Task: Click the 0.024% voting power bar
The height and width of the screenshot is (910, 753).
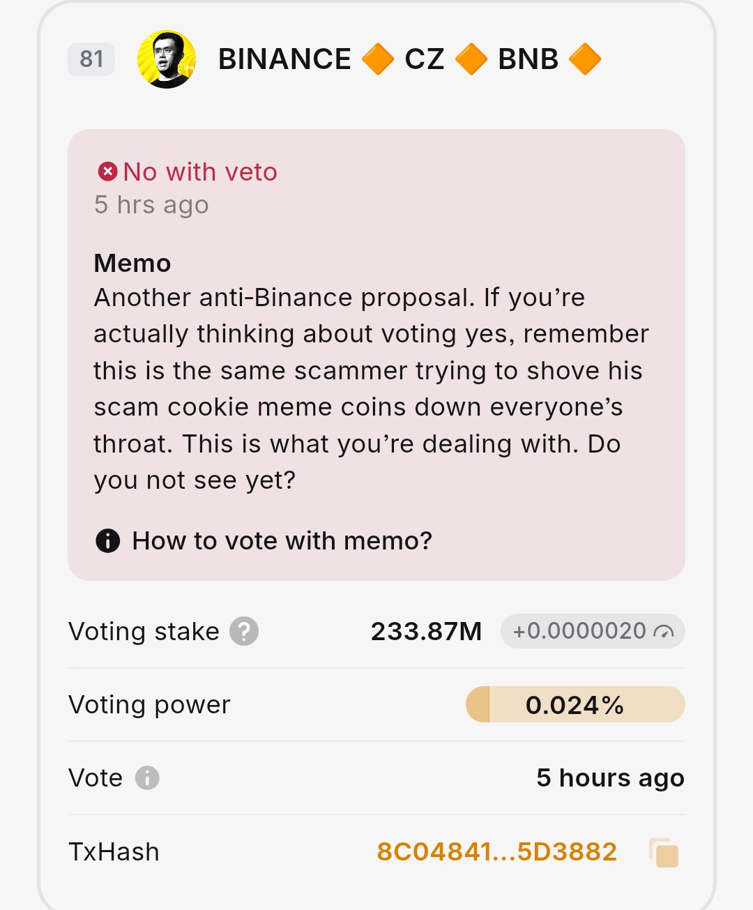Action: (575, 704)
